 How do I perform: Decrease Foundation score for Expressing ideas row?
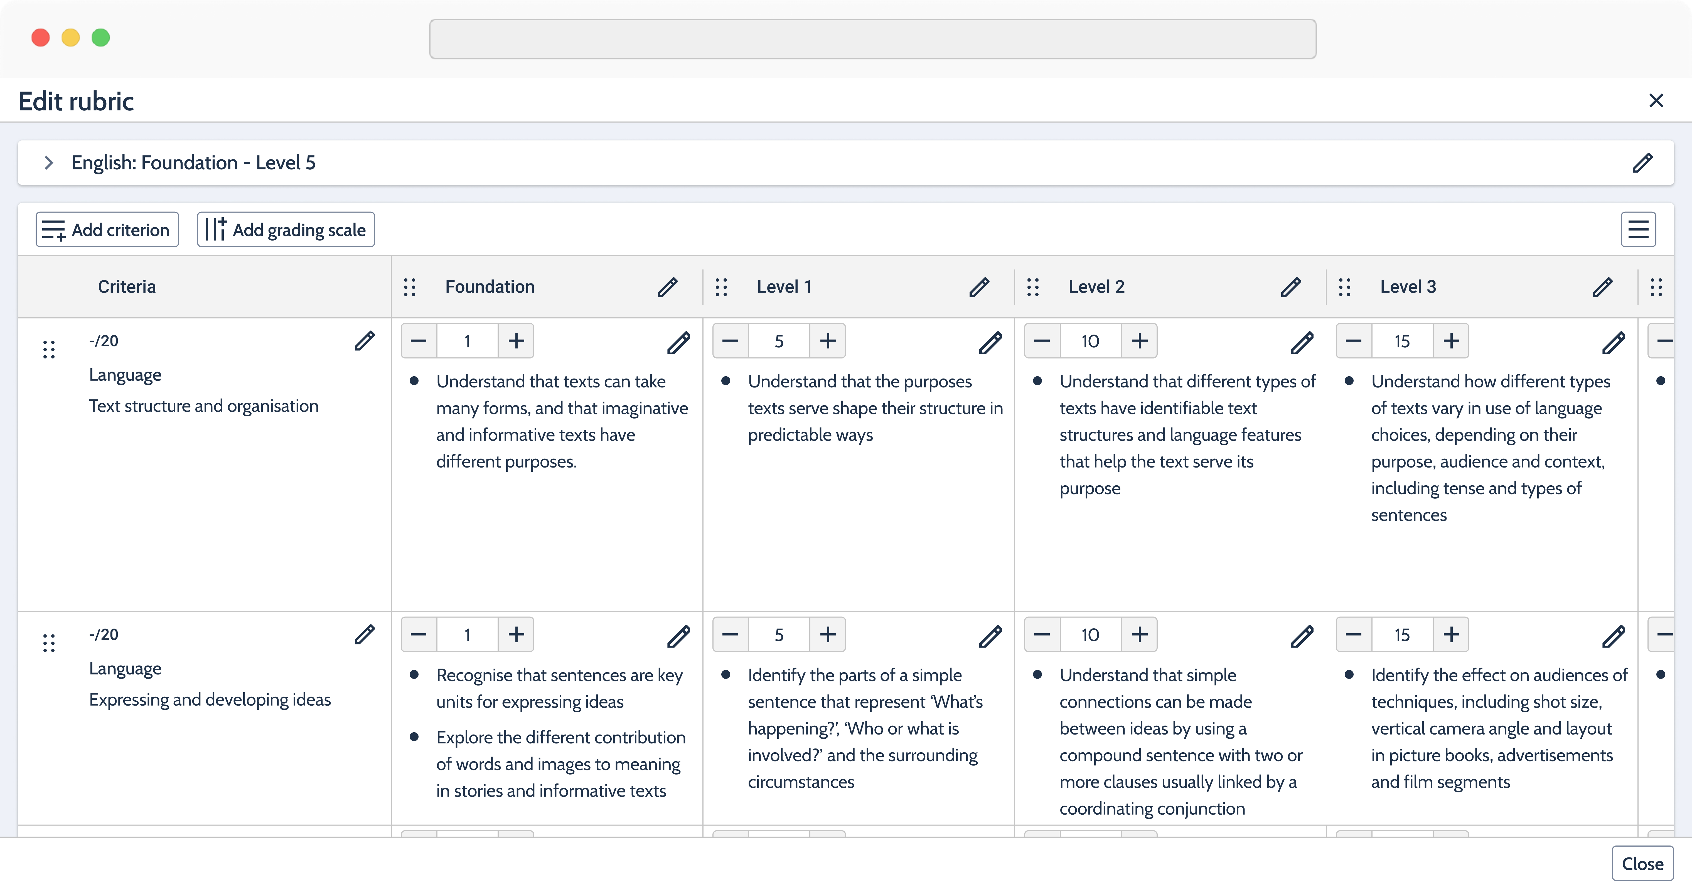tap(419, 634)
